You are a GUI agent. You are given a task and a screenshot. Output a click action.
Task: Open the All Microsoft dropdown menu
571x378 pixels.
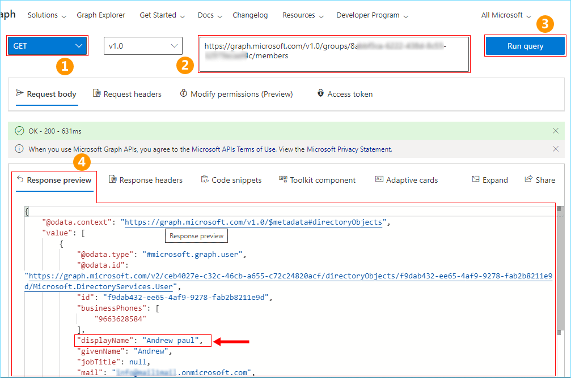coord(506,15)
